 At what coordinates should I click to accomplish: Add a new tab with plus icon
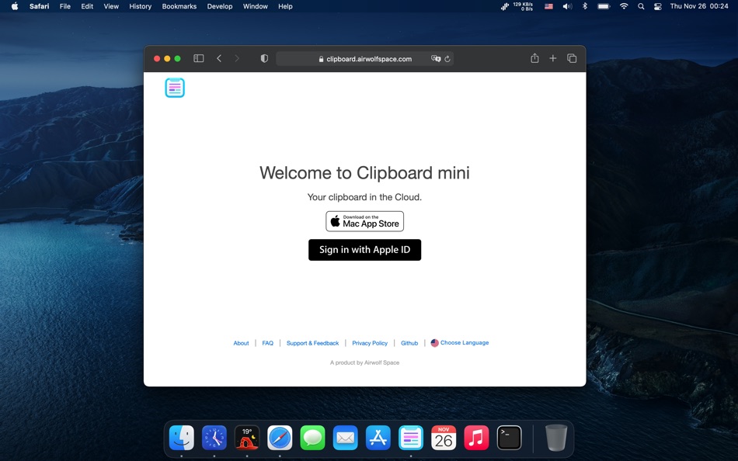[x=553, y=58]
